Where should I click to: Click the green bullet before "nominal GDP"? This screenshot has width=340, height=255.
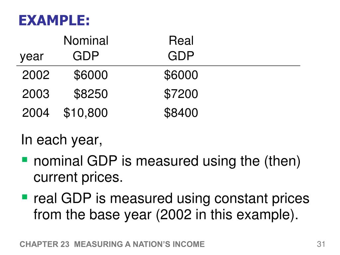(25, 160)
